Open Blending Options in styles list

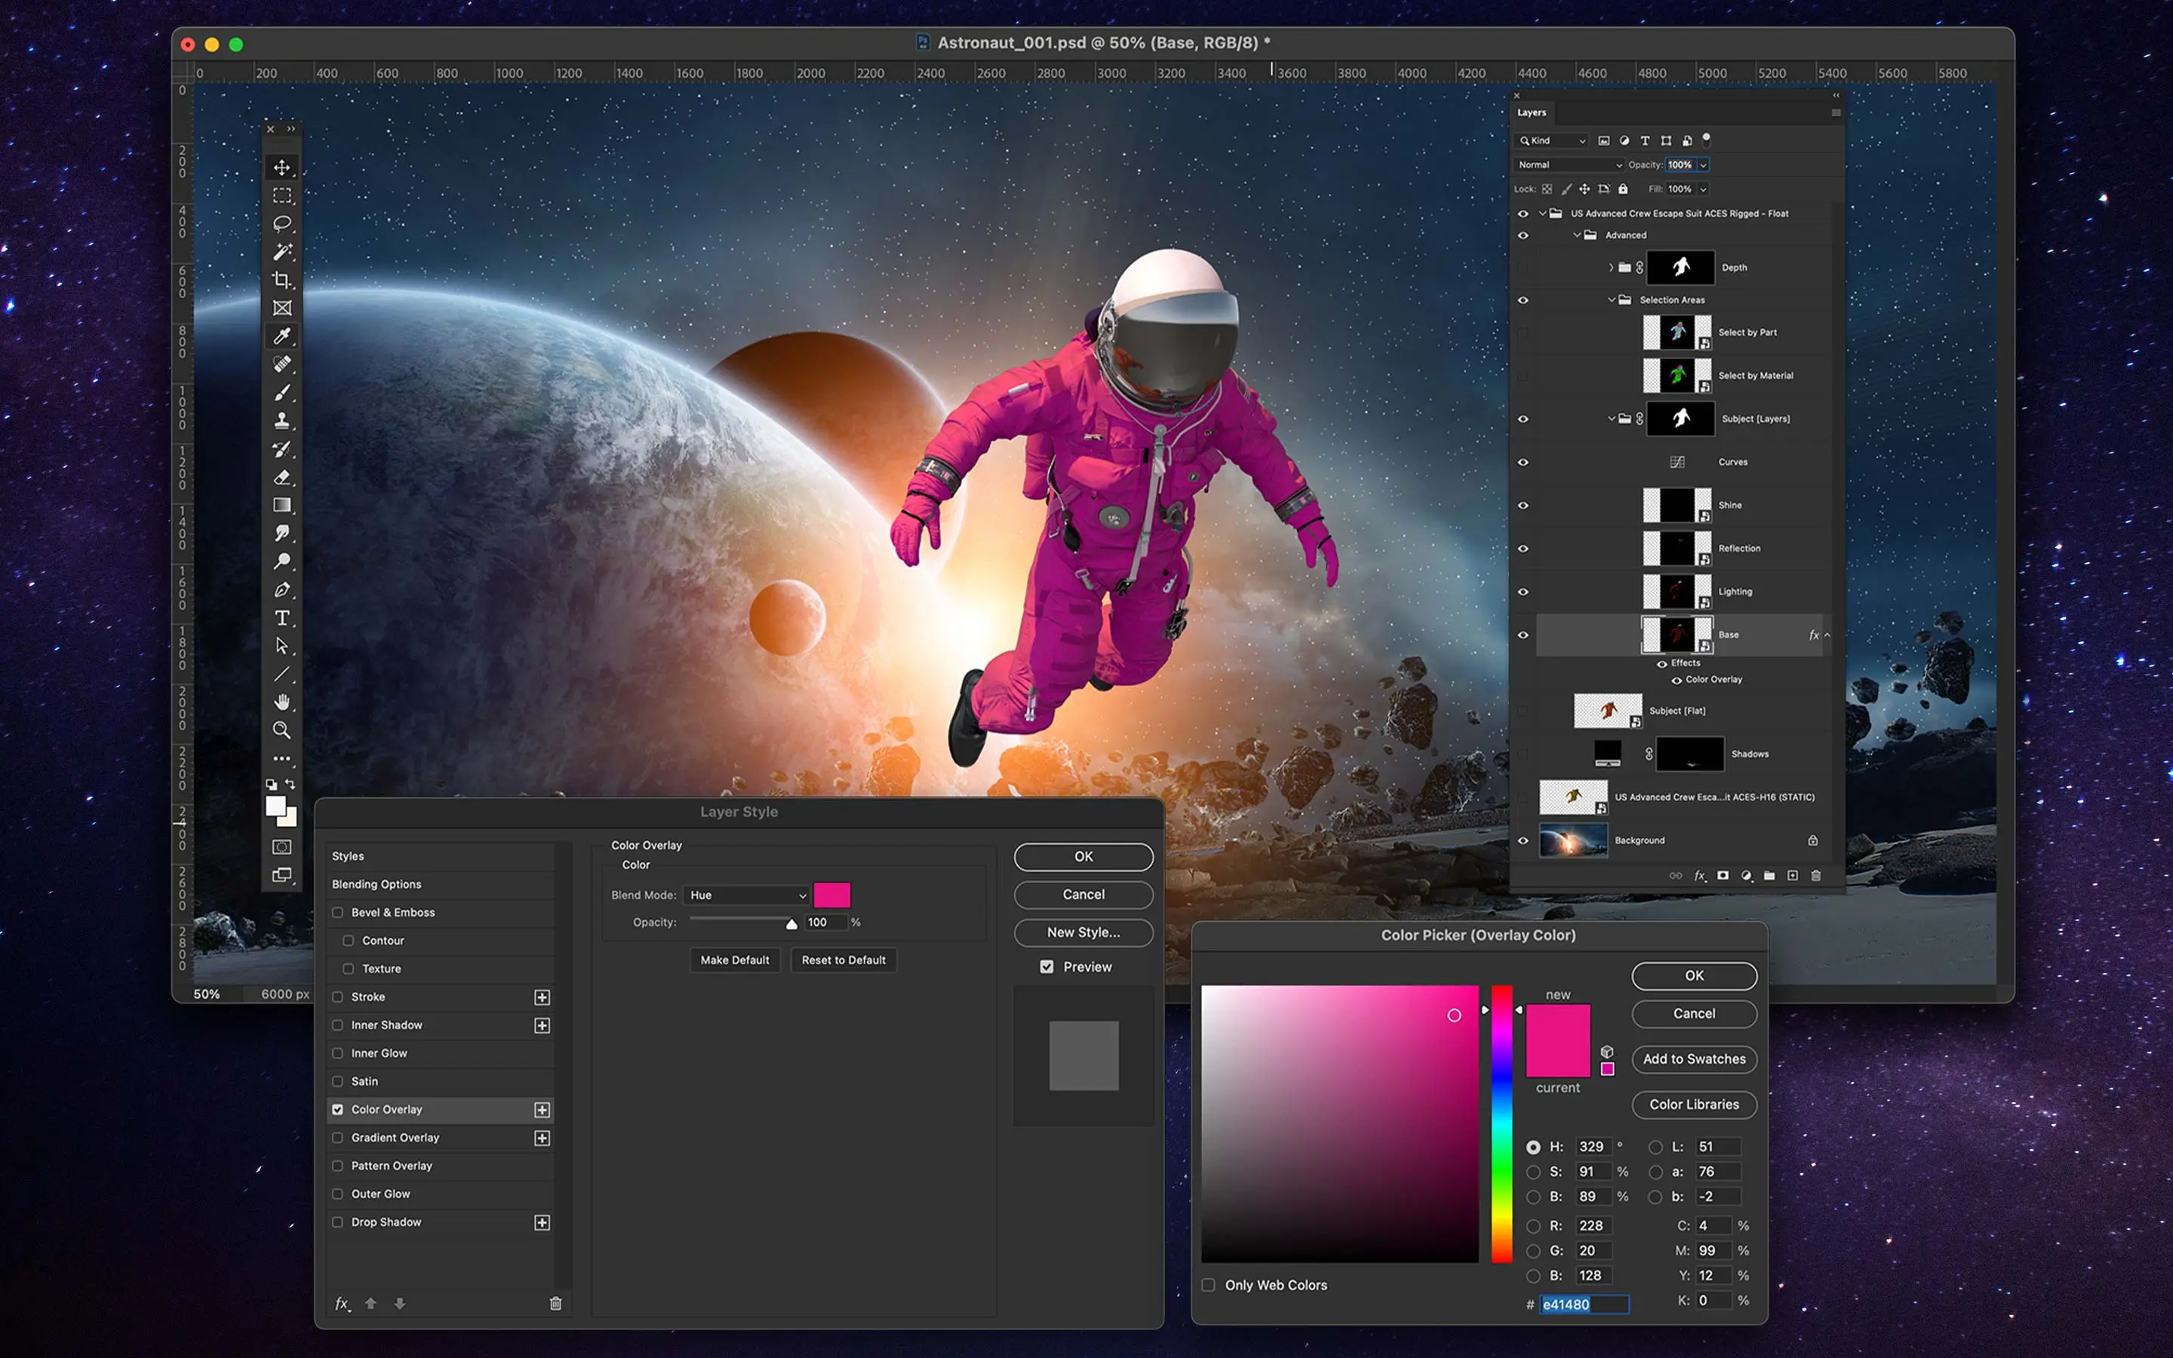tap(377, 885)
